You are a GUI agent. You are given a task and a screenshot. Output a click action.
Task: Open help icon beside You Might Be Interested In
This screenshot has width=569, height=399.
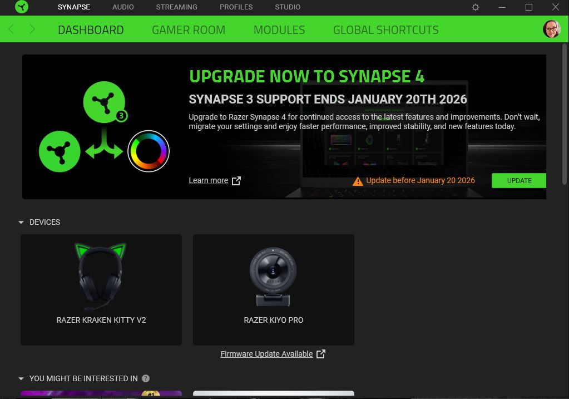(146, 378)
